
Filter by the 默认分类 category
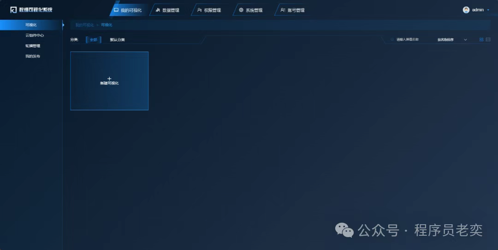pyautogui.click(x=117, y=40)
